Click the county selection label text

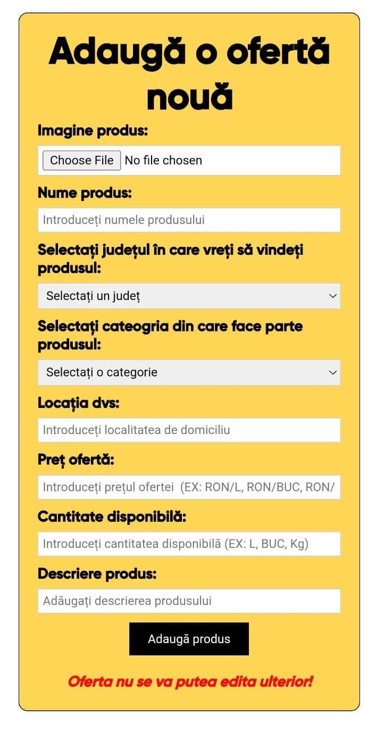tap(170, 259)
